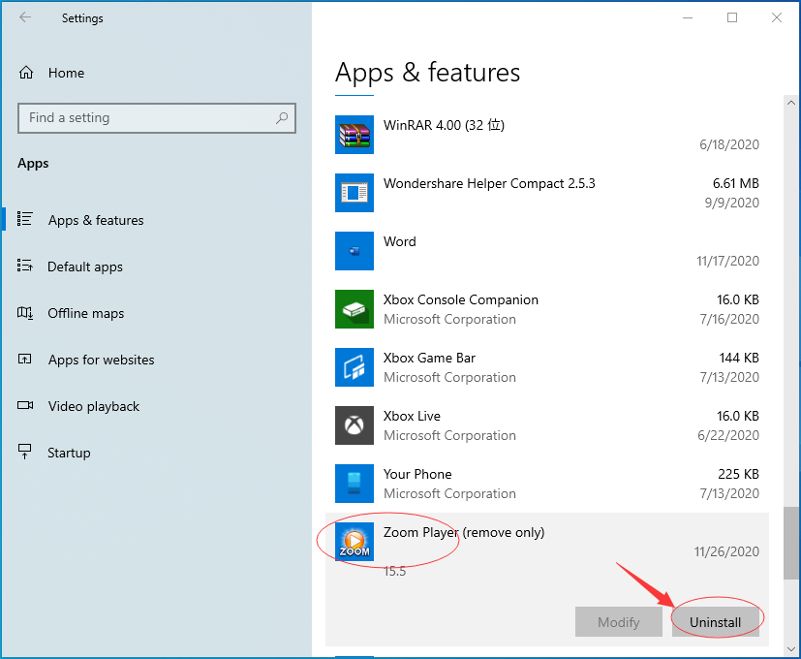Click the Apps for websites icon

click(x=24, y=359)
